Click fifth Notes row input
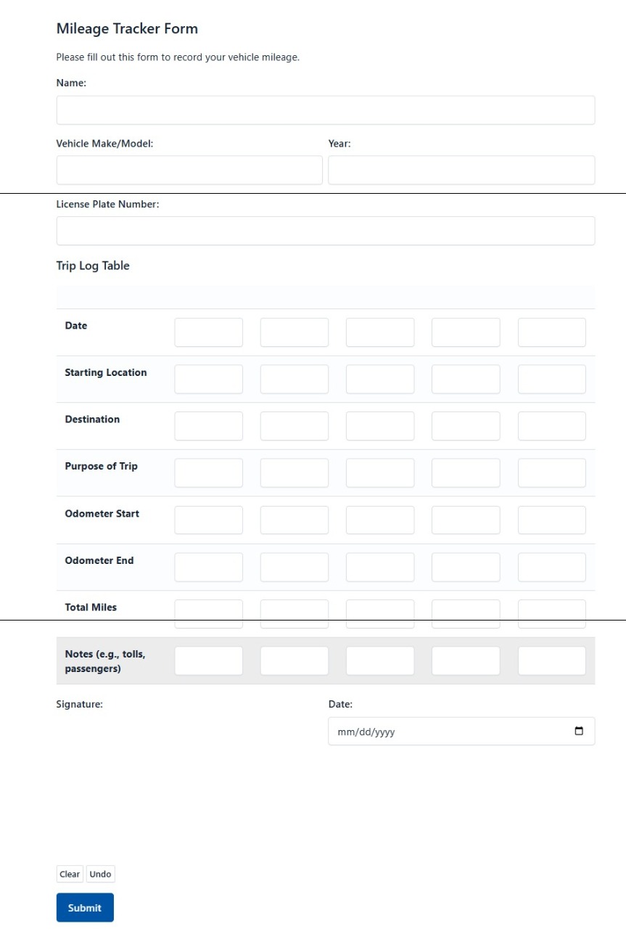This screenshot has width=626, height=950. coord(552,661)
